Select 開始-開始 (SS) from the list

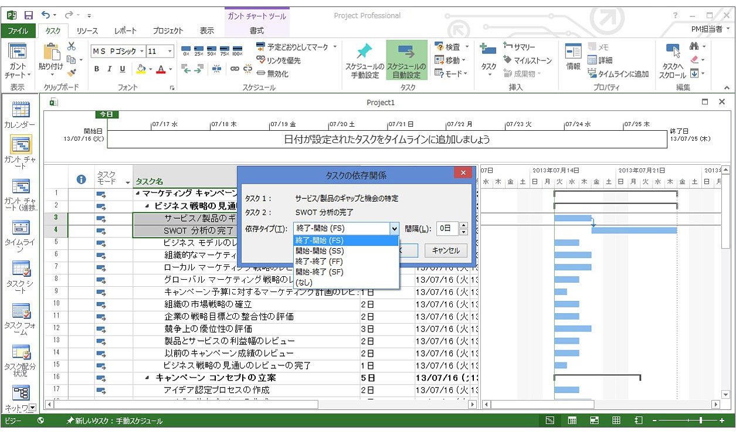(x=346, y=251)
